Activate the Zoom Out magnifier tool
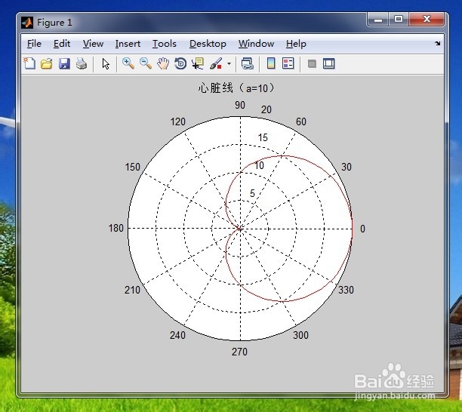 pos(146,63)
